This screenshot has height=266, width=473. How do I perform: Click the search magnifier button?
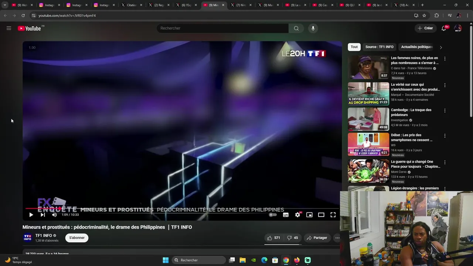tap(296, 28)
